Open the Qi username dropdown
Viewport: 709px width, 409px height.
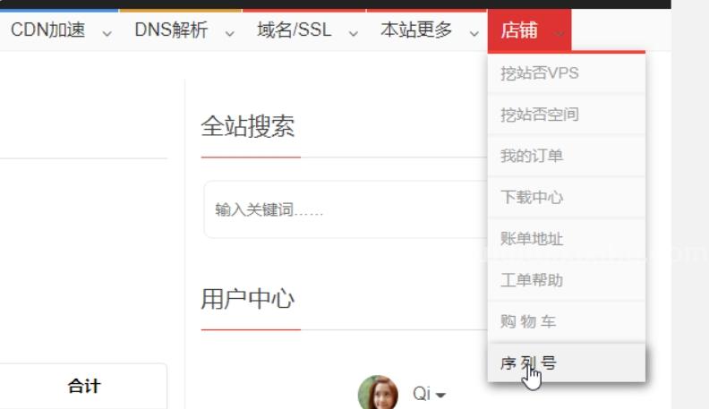(x=429, y=394)
